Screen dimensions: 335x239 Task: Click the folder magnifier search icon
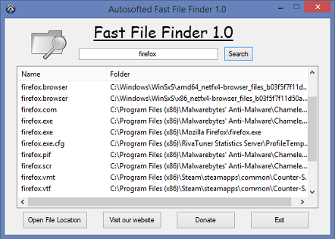(49, 44)
